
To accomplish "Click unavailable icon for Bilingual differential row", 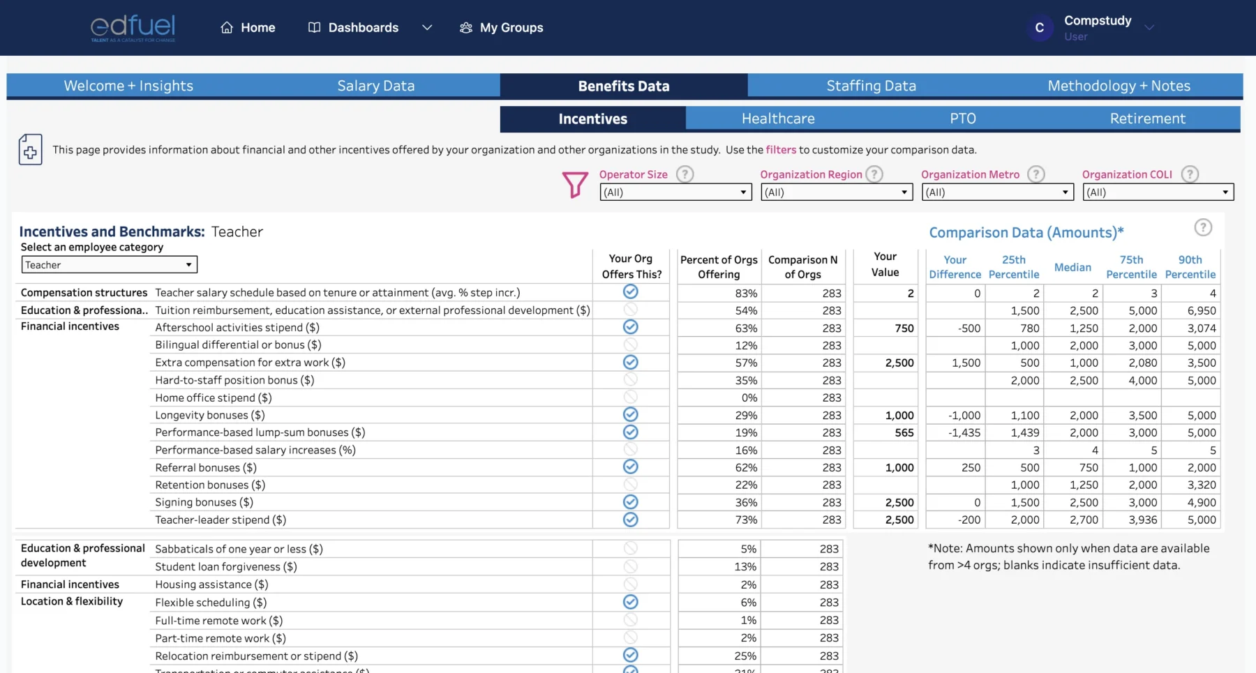I will tap(630, 345).
